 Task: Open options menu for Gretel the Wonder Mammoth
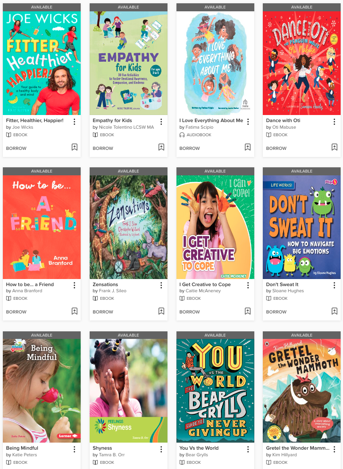pyautogui.click(x=335, y=449)
